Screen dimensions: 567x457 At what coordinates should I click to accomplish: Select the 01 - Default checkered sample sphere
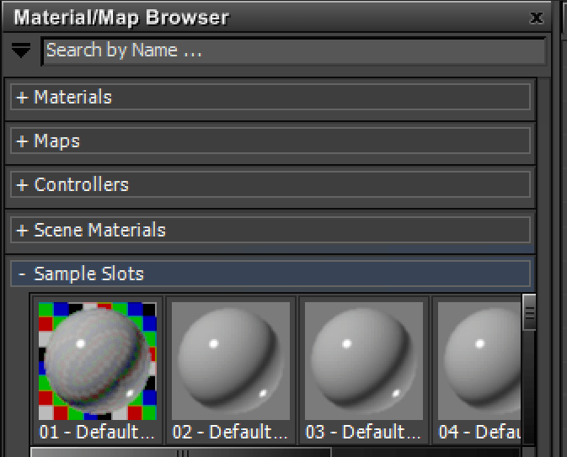click(98, 361)
